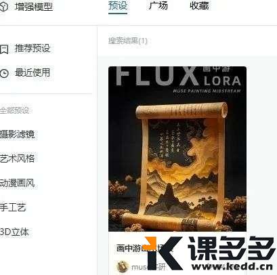Click the cube icon beside 增强模型

[x=3, y=7]
